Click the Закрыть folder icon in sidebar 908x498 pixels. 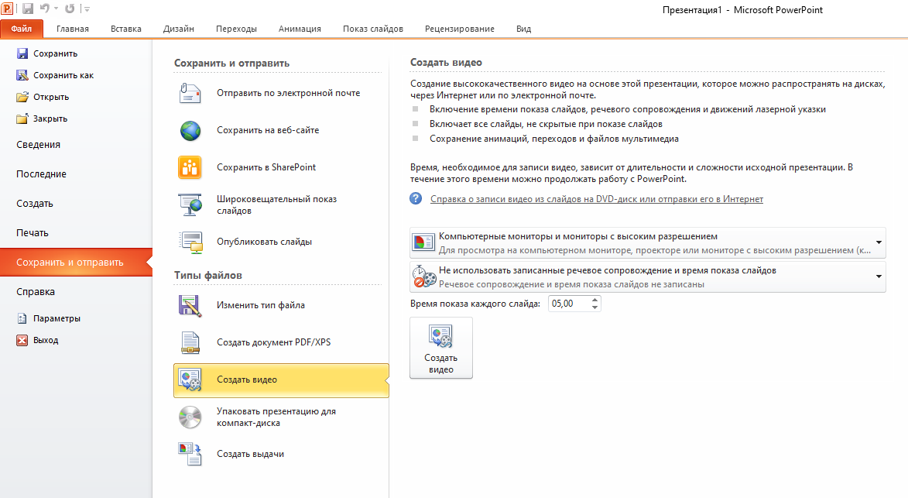pos(22,118)
